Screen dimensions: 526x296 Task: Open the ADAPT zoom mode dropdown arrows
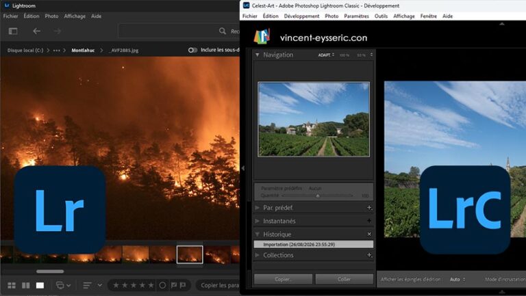tap(333, 55)
